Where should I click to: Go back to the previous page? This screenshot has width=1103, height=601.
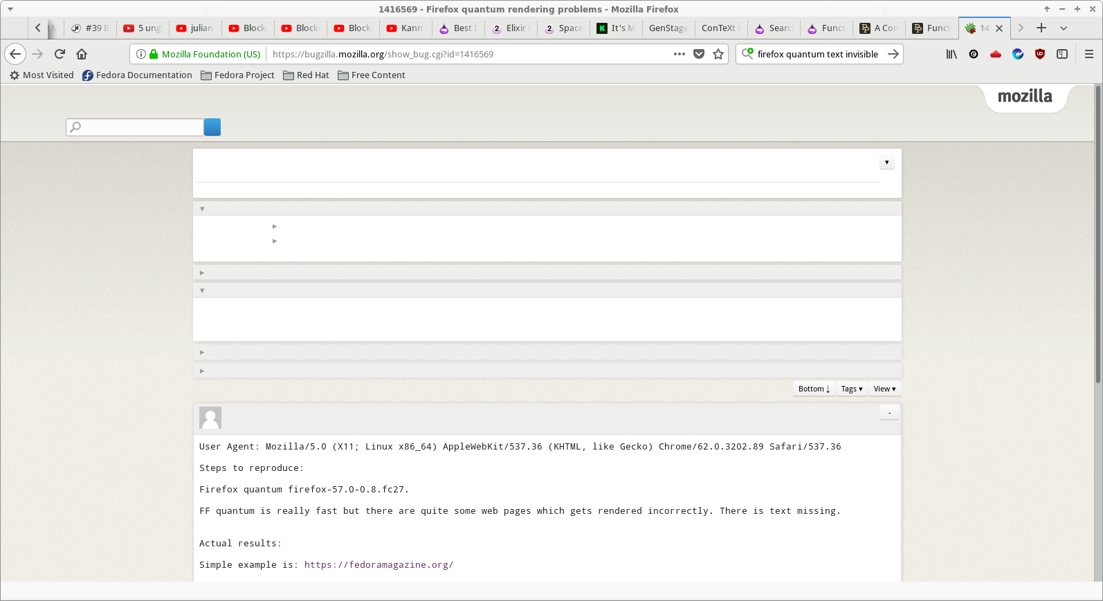click(15, 54)
